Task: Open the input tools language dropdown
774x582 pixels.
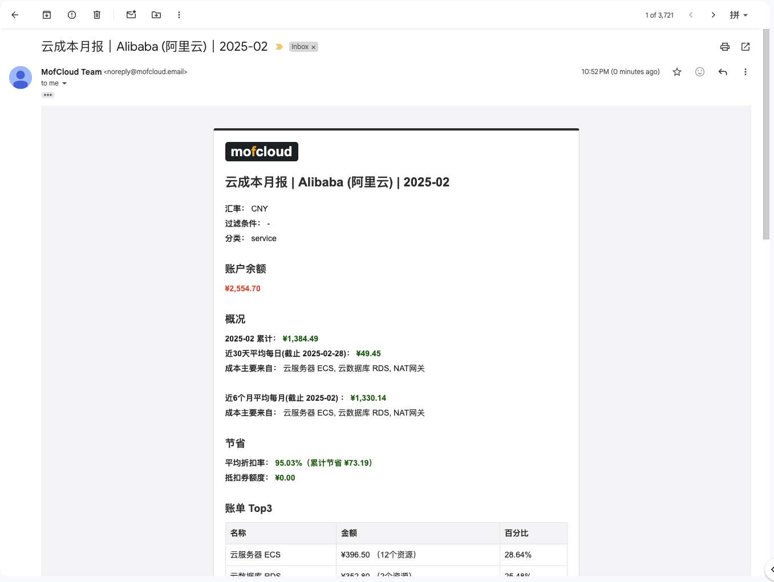Action: [739, 15]
